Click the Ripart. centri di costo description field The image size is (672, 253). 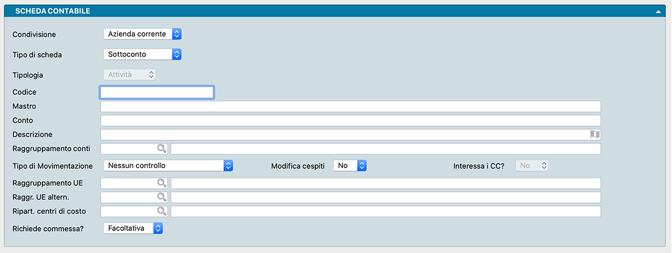[x=385, y=211]
